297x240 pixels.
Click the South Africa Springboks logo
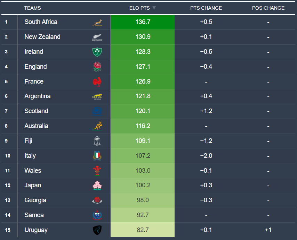(x=97, y=23)
